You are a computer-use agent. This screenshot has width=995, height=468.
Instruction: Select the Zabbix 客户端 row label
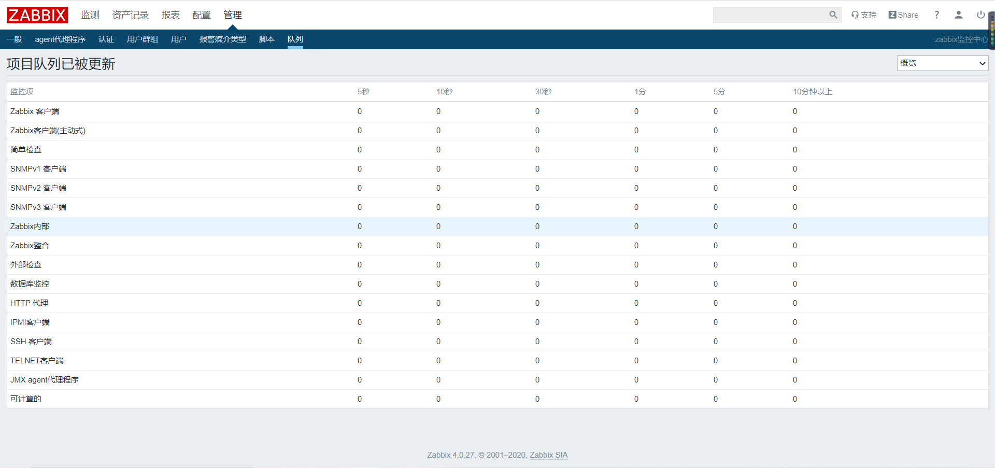tap(35, 111)
